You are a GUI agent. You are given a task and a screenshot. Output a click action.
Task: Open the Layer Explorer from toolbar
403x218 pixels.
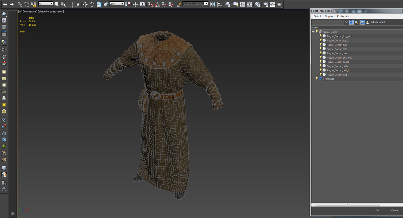tap(228, 4)
